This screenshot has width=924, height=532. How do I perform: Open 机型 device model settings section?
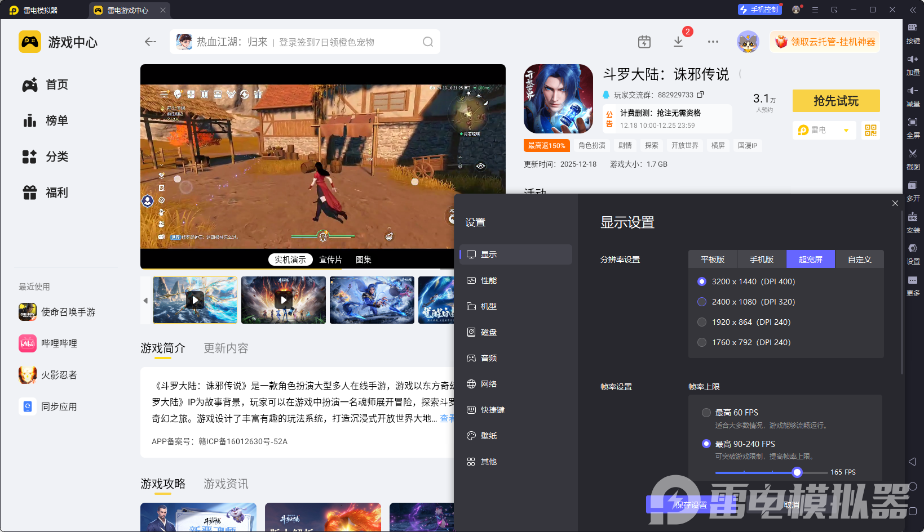tap(516, 306)
